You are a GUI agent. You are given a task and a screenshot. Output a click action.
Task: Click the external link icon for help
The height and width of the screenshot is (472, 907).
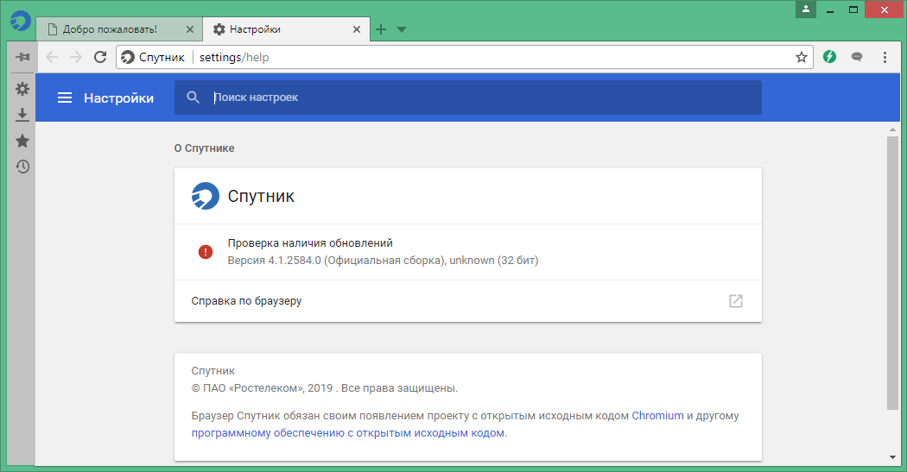[x=736, y=301]
